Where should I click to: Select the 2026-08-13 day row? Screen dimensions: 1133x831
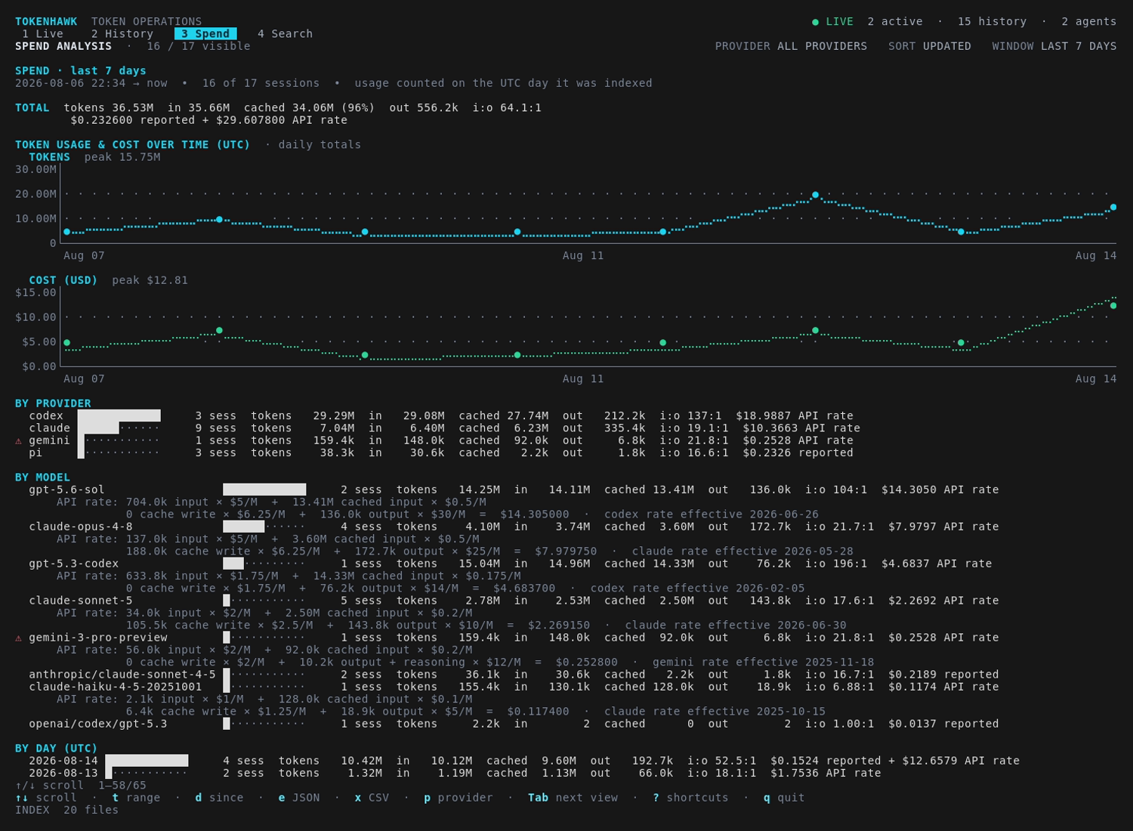point(455,774)
